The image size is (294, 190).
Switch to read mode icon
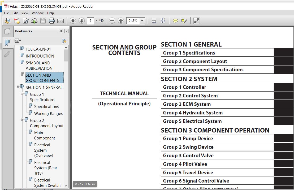pos(197,21)
